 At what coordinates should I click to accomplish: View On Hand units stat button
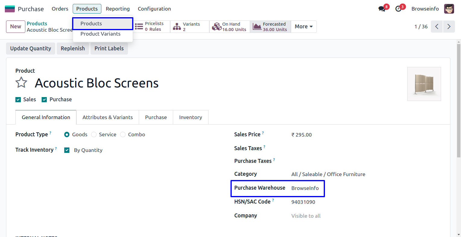(230, 27)
